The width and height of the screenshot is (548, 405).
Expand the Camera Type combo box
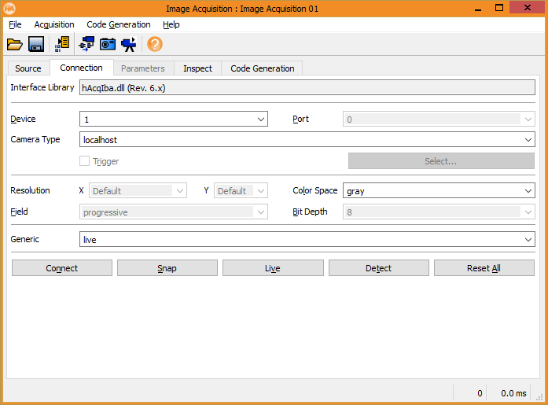(307, 140)
